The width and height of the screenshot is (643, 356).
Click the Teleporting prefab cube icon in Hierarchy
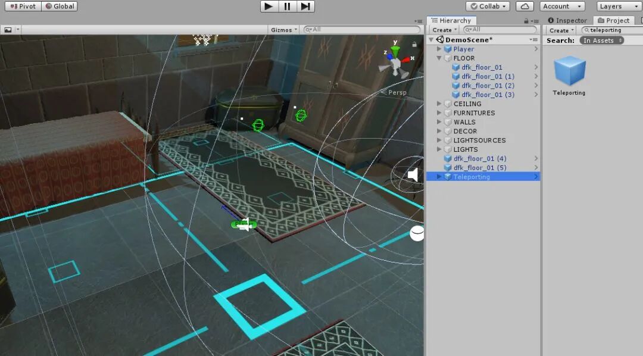pyautogui.click(x=448, y=177)
